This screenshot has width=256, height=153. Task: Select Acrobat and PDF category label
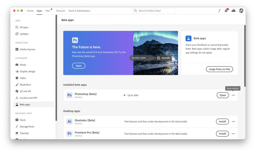point(29,98)
